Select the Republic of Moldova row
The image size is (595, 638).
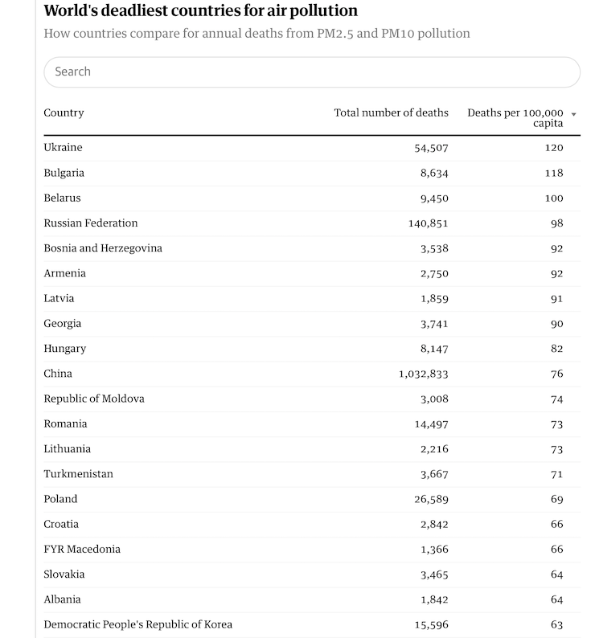point(312,399)
